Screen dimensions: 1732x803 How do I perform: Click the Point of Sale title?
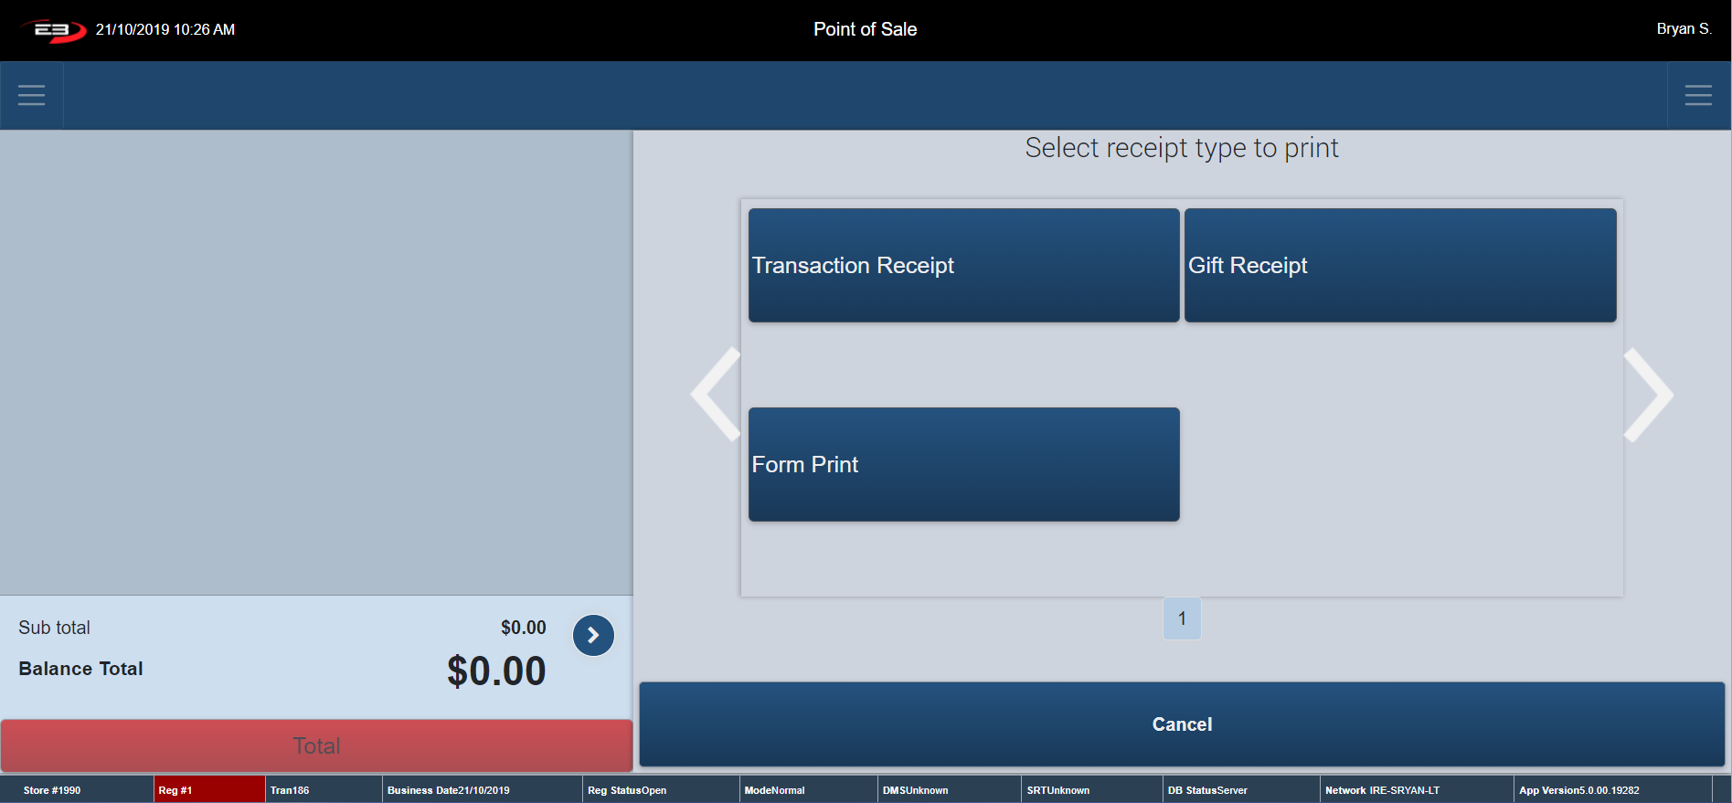click(x=865, y=29)
